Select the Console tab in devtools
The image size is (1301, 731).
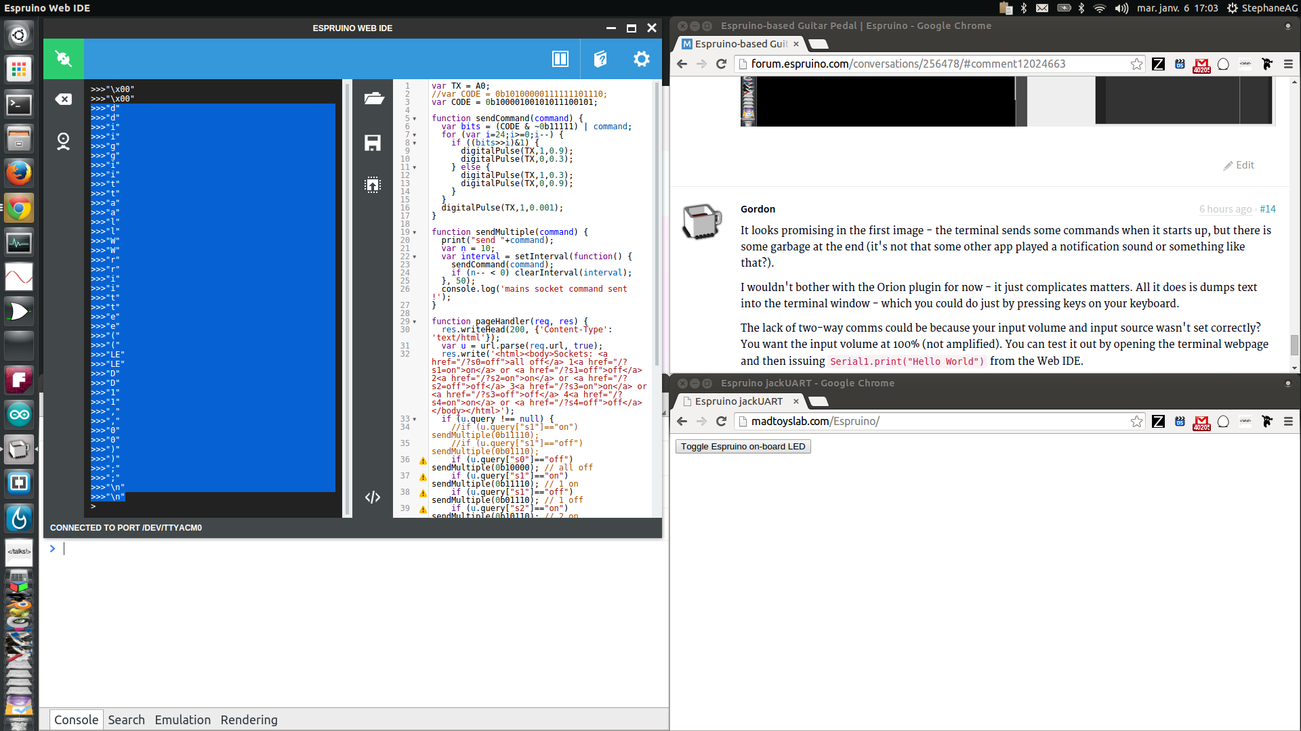[x=76, y=719]
